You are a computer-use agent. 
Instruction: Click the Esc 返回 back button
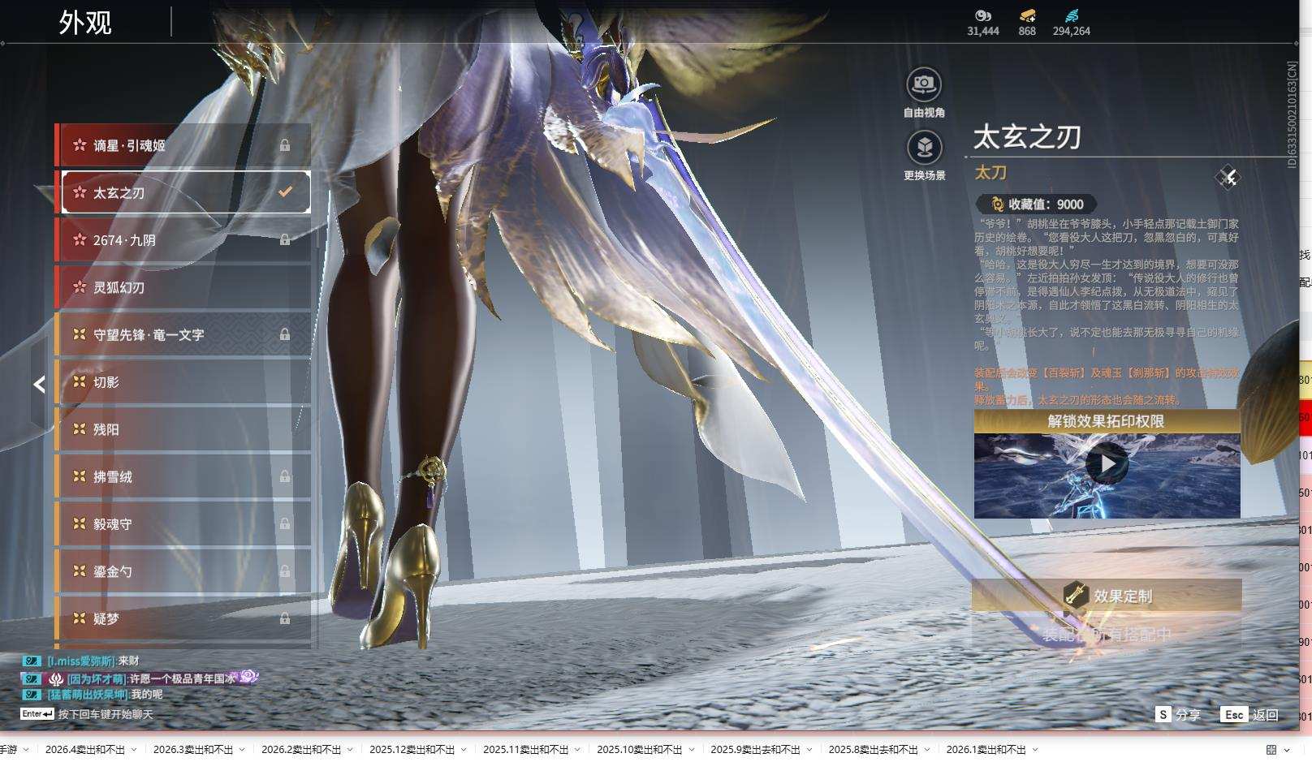click(1249, 714)
